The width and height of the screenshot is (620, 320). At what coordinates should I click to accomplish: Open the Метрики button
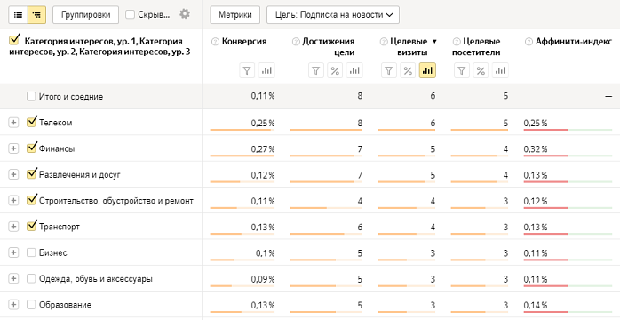[x=234, y=15]
